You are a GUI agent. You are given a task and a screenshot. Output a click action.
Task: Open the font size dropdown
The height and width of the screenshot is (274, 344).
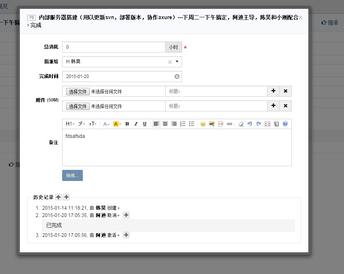point(93,124)
